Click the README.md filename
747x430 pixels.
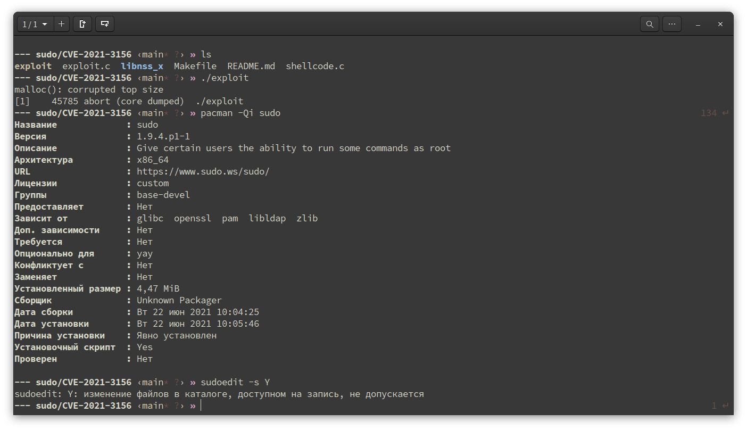251,66
